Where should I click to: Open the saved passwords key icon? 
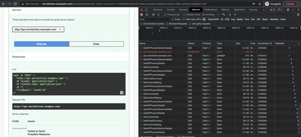pyautogui.click(x=254, y=4)
